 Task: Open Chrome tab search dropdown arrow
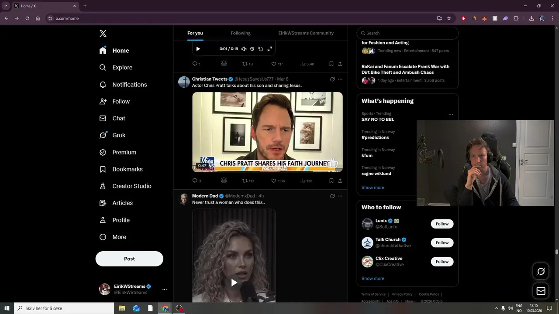click(x=6, y=6)
